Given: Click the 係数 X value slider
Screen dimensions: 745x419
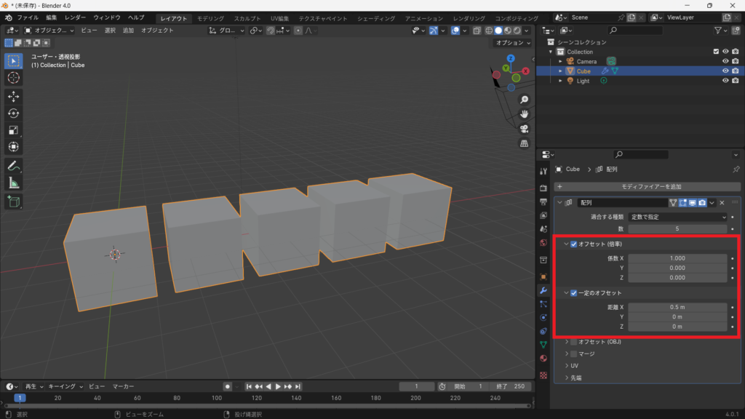Looking at the screenshot, I should click(x=677, y=258).
